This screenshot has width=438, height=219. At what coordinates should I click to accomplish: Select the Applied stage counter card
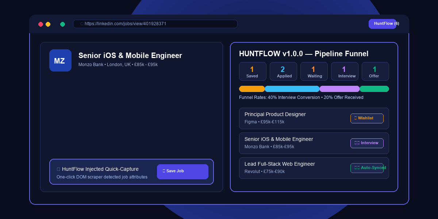point(283,72)
